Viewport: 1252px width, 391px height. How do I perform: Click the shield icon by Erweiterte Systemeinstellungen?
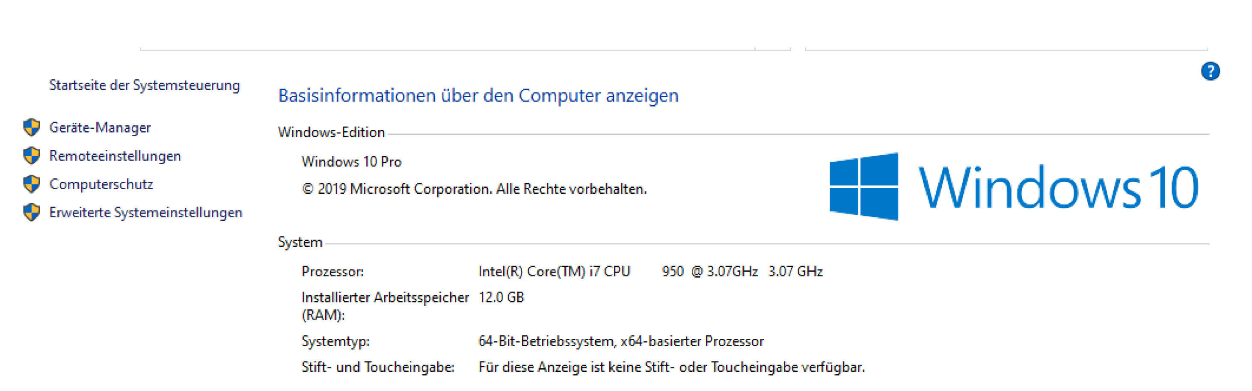tap(32, 212)
